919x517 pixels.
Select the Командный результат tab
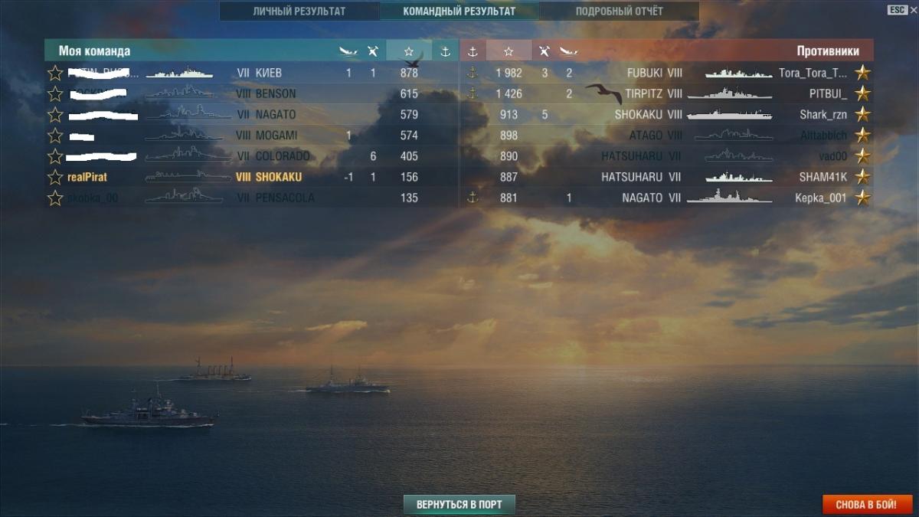click(459, 11)
